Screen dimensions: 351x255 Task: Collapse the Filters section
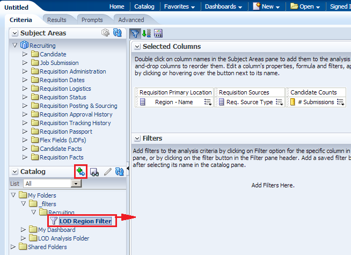pyautogui.click(x=137, y=139)
